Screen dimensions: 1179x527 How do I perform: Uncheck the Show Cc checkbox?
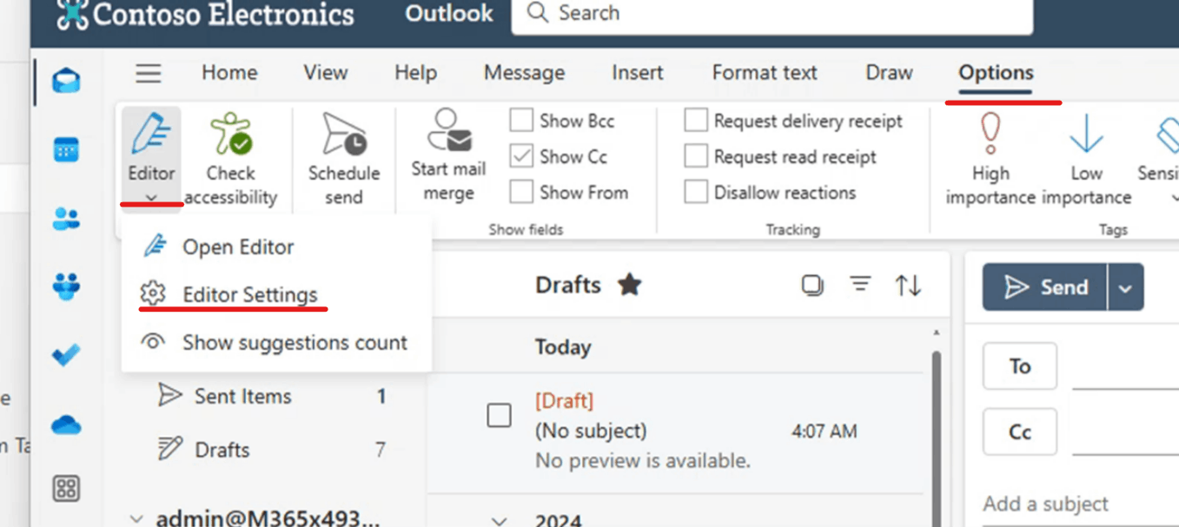(x=521, y=156)
